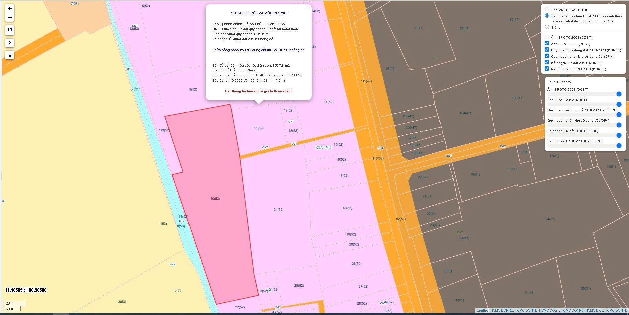Click the star favorites button
The width and height of the screenshot is (629, 315).
tap(10, 55)
